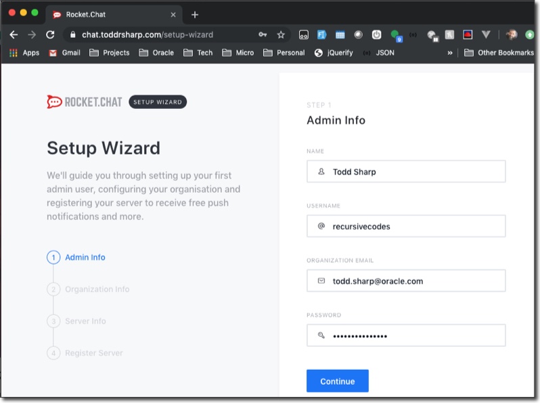The width and height of the screenshot is (540, 403).
Task: Click the blue FI extension icon
Action: pyautogui.click(x=321, y=34)
